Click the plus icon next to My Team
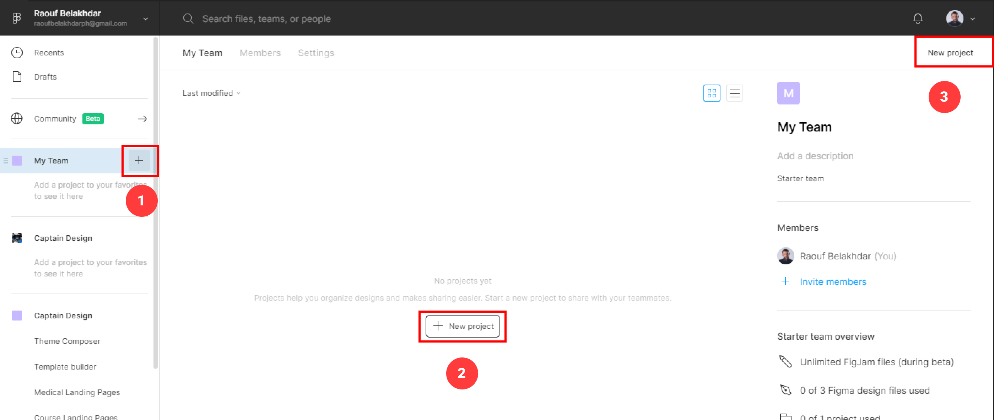This screenshot has height=420, width=994. tap(139, 161)
